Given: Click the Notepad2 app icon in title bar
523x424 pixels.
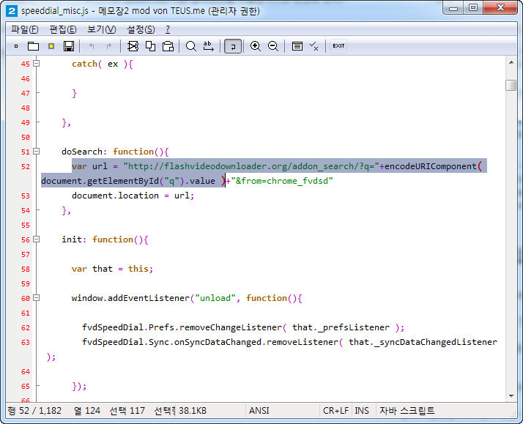Looking at the screenshot, I should coord(12,11).
